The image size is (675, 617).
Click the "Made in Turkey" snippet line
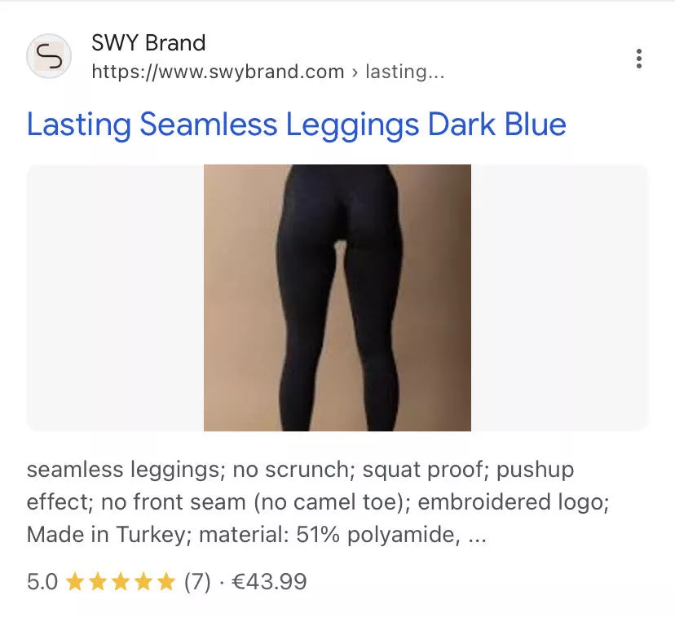[x=257, y=535]
